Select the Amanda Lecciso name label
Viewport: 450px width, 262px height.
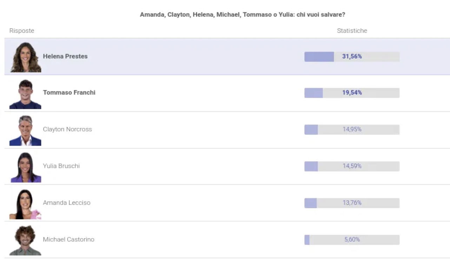(x=67, y=203)
